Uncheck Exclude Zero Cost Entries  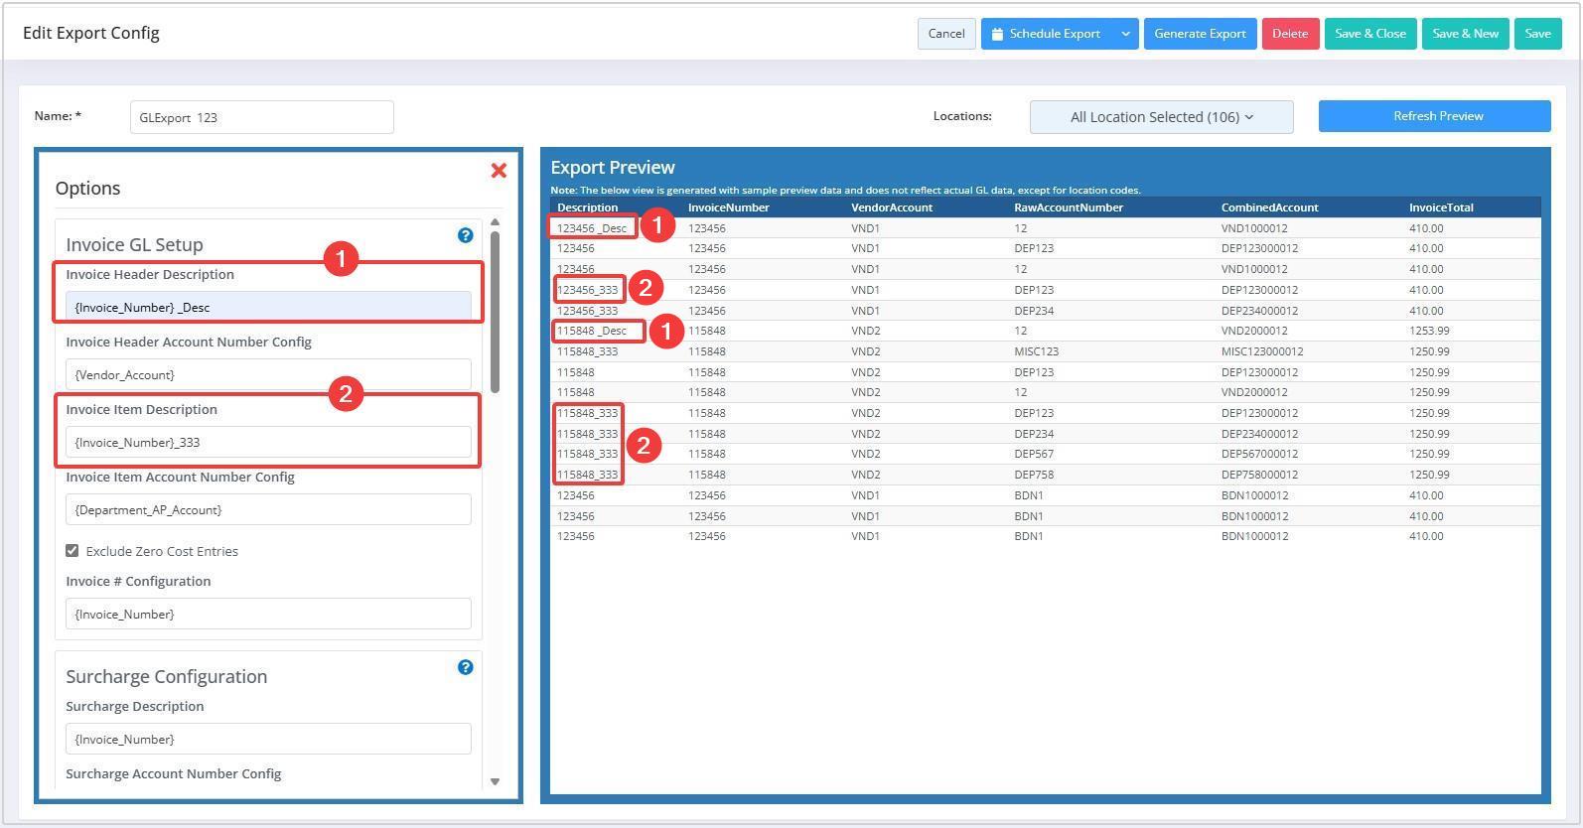[x=72, y=551]
